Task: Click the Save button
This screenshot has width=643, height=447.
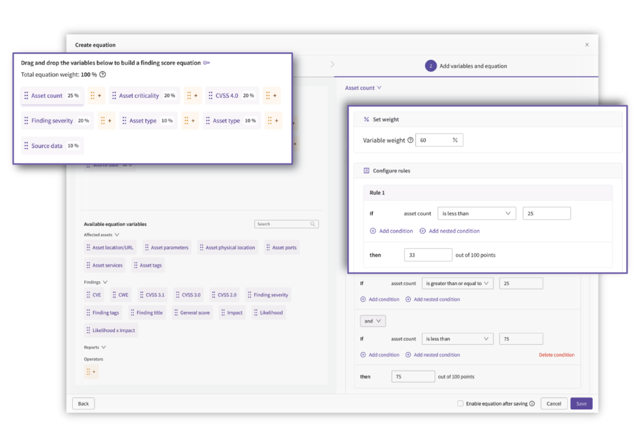Action: [x=581, y=404]
